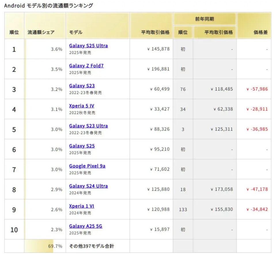
Task: Select the Galaxy S23 Ultra link
Action: pos(88,126)
